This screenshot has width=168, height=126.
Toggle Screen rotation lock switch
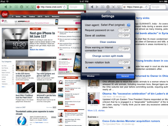click(124, 62)
